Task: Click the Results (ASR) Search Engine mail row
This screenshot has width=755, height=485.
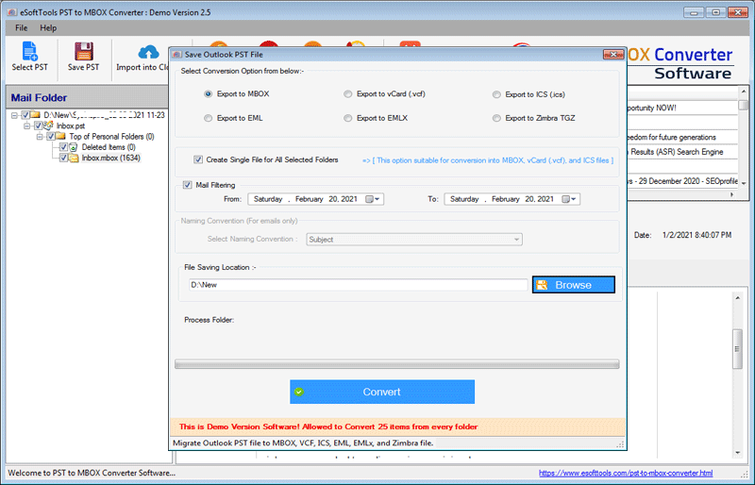Action: click(x=682, y=152)
